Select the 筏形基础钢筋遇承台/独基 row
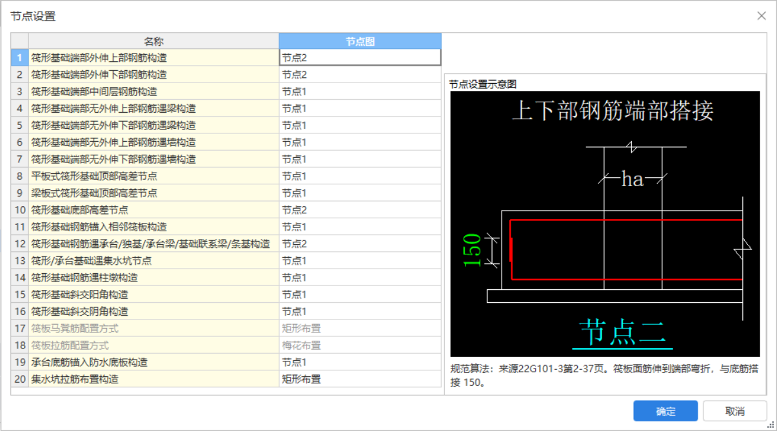The width and height of the screenshot is (777, 431). (153, 244)
